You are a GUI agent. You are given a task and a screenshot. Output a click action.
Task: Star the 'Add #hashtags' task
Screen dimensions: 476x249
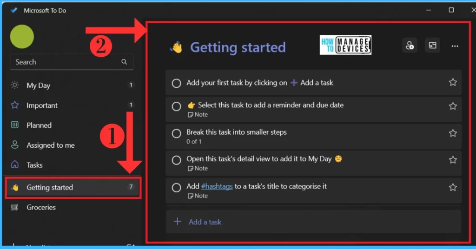pyautogui.click(x=453, y=187)
